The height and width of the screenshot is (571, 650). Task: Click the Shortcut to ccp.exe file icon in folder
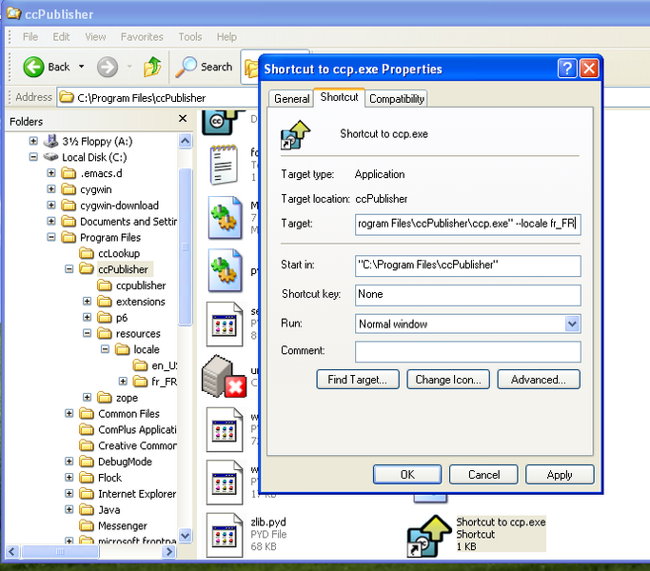pos(428,536)
